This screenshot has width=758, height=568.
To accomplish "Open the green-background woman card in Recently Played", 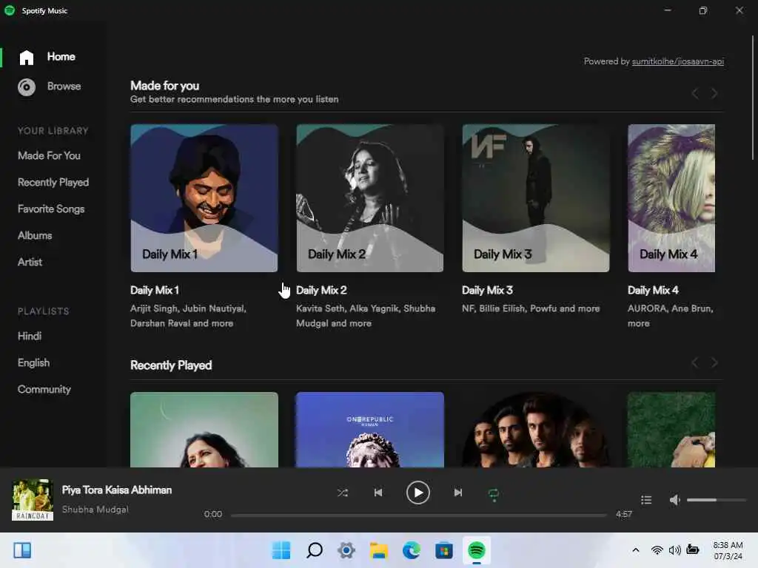I will pos(204,430).
